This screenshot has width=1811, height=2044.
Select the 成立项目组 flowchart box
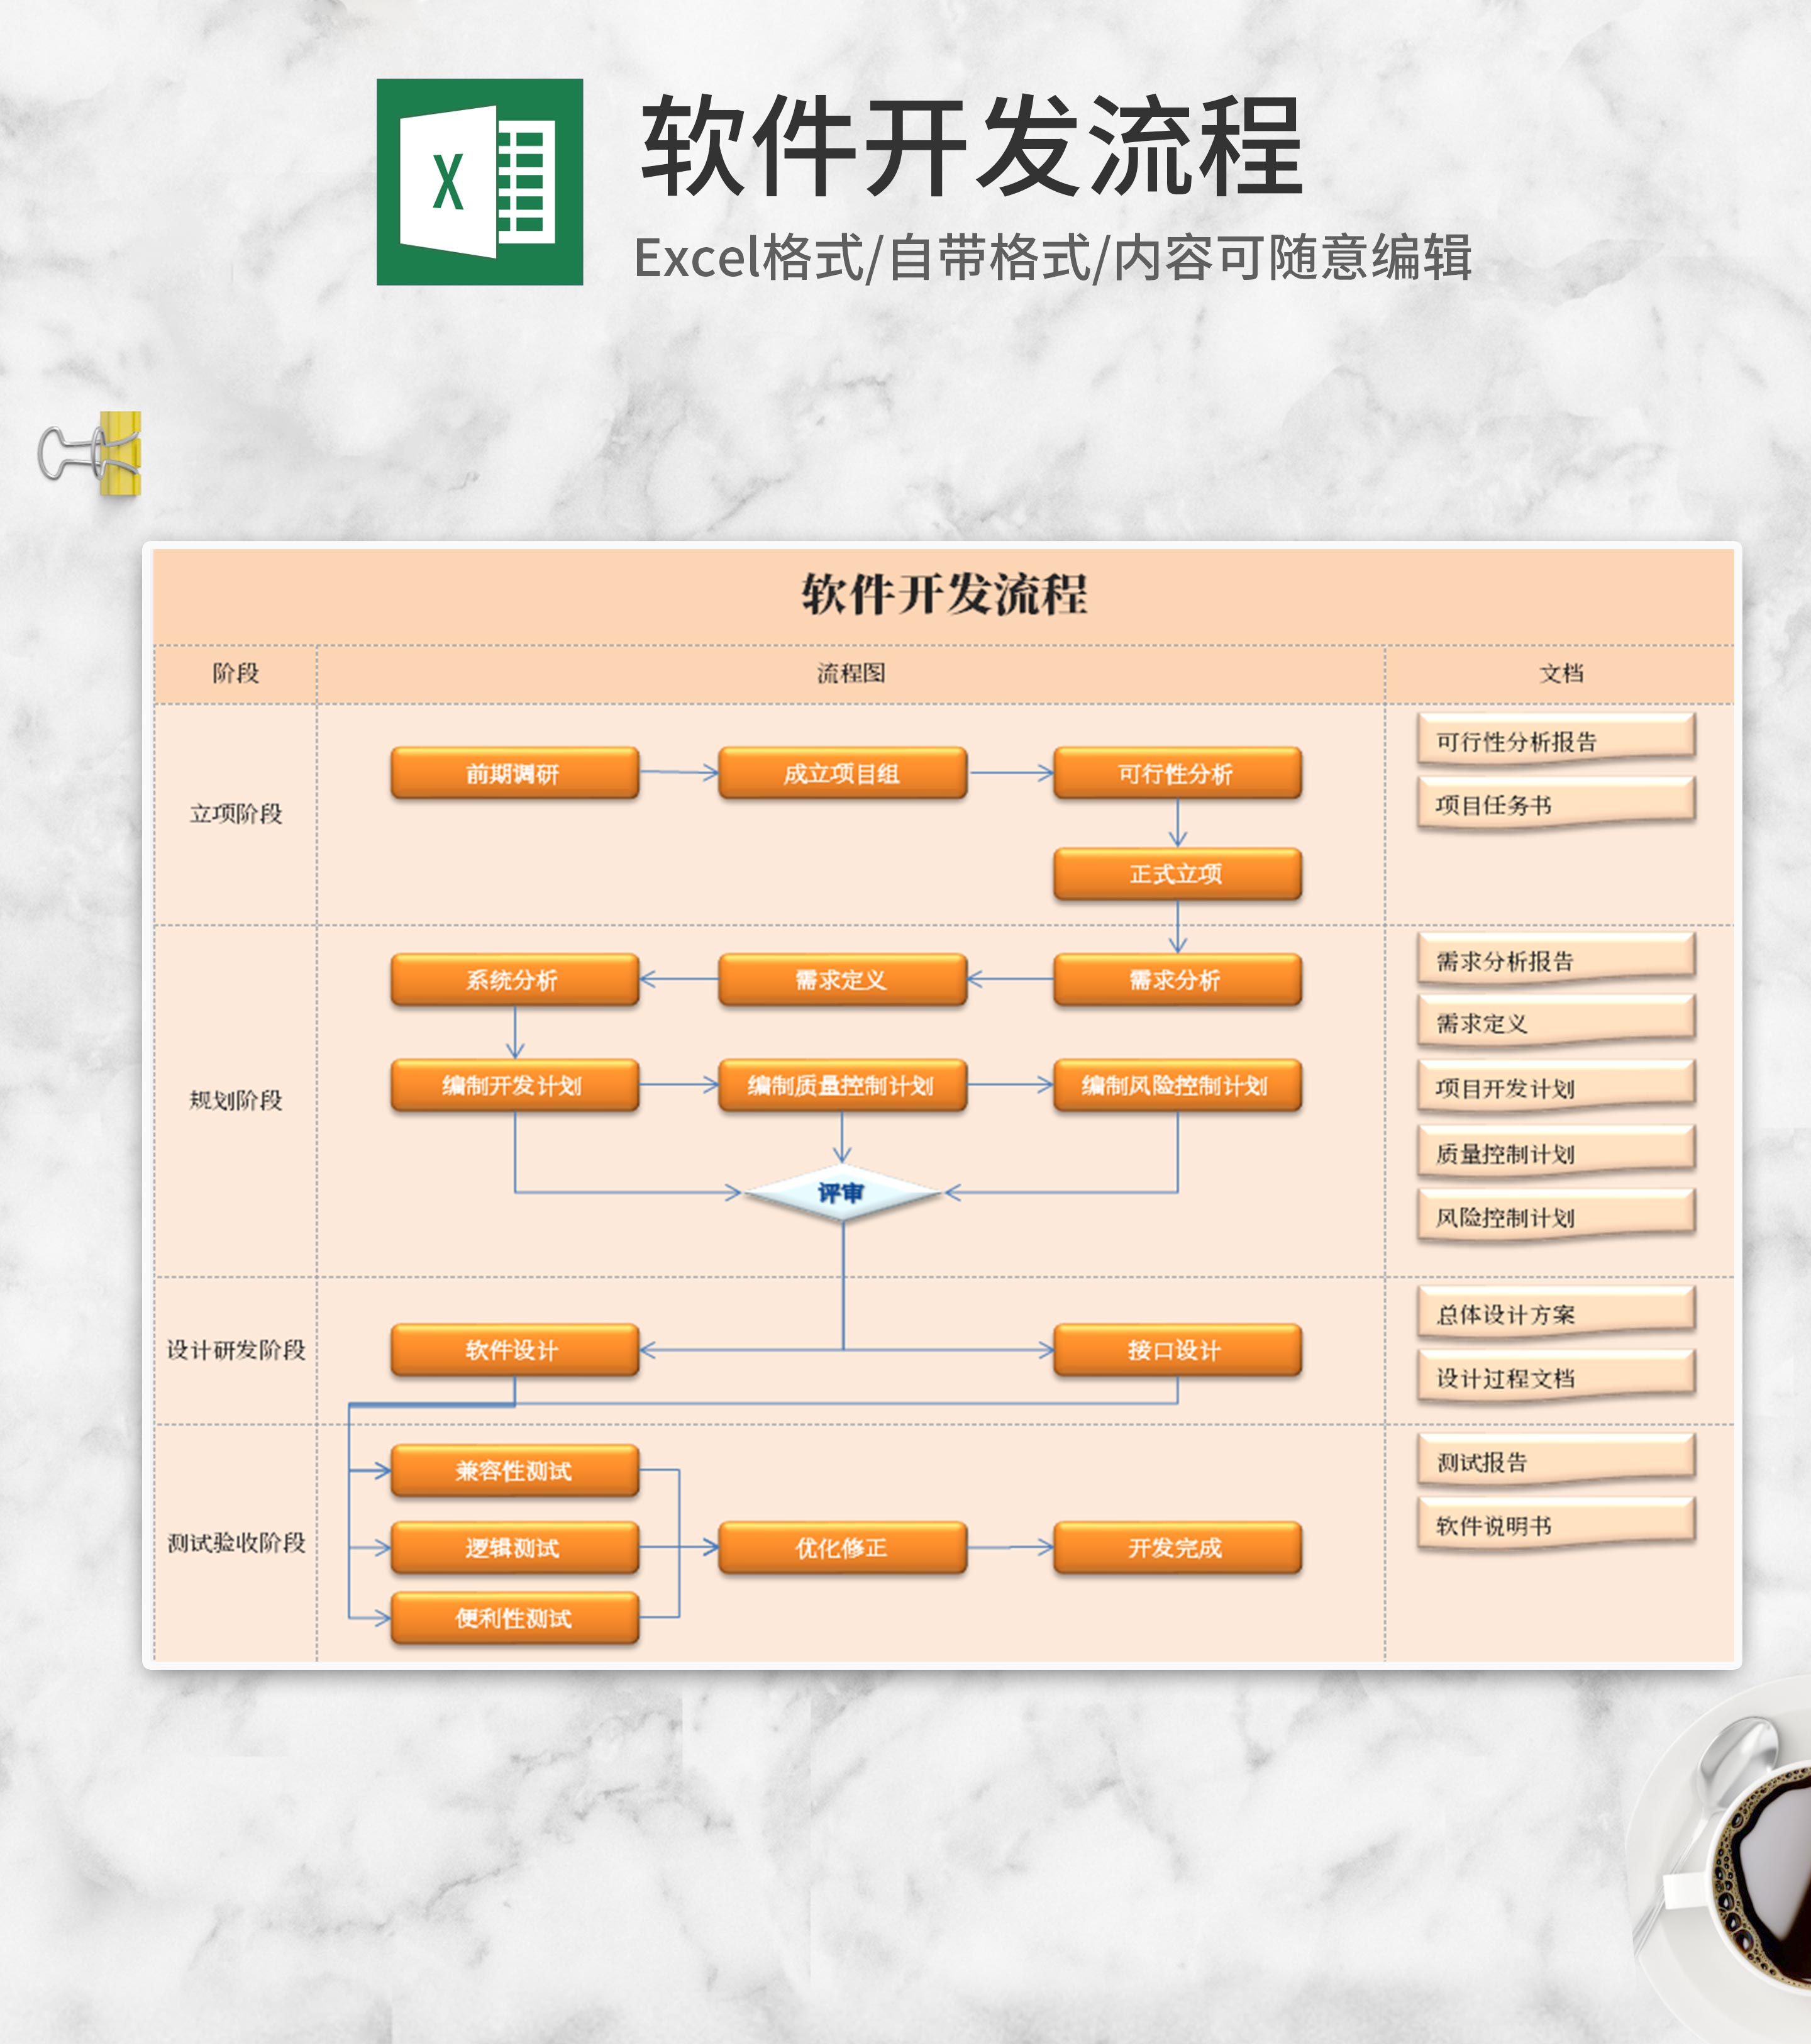click(x=842, y=773)
